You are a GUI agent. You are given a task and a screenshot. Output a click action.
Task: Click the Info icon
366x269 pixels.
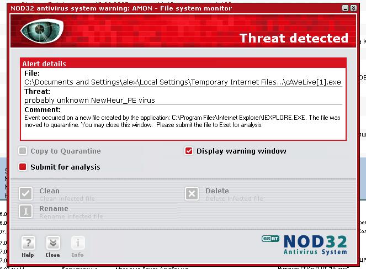pyautogui.click(x=78, y=242)
